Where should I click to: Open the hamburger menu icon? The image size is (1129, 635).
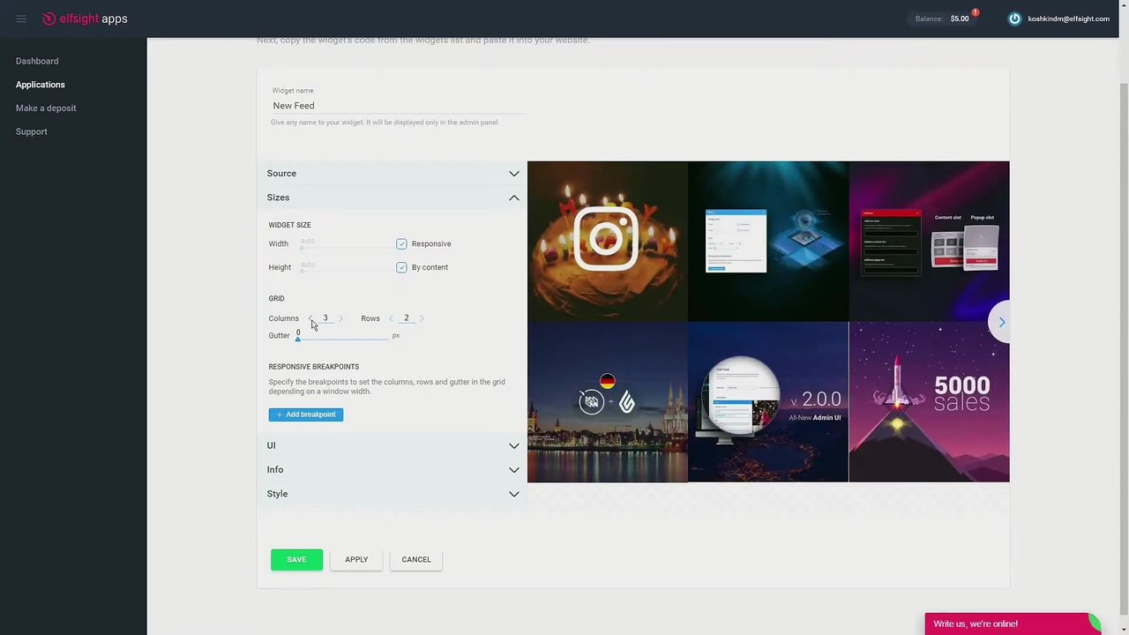click(x=21, y=19)
